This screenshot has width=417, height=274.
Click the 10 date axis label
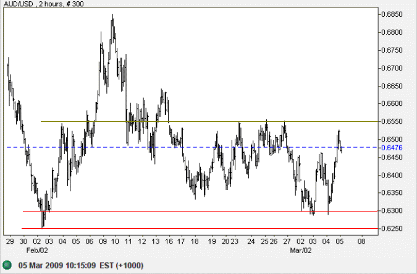click(x=115, y=241)
